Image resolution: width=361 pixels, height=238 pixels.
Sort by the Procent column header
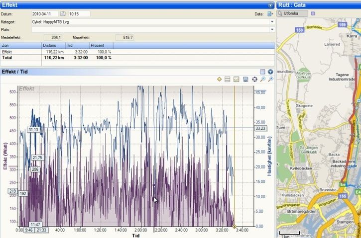101,46
